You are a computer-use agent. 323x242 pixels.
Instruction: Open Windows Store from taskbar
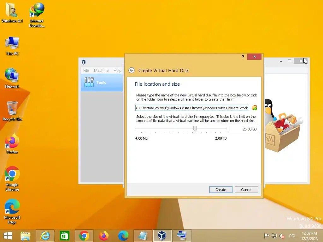pyautogui.click(x=64, y=236)
